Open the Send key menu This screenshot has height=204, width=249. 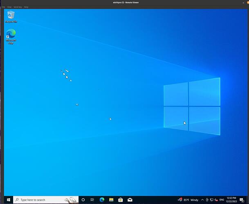18,7
